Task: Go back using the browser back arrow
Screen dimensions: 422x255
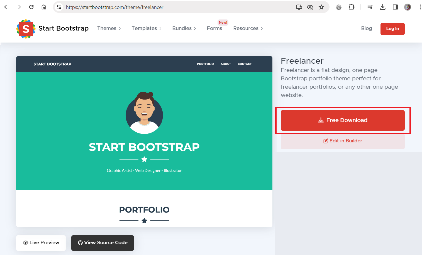Action: pos(6,7)
